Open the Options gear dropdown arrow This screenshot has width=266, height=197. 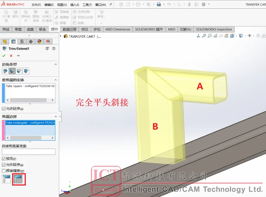[x=208, y=4]
